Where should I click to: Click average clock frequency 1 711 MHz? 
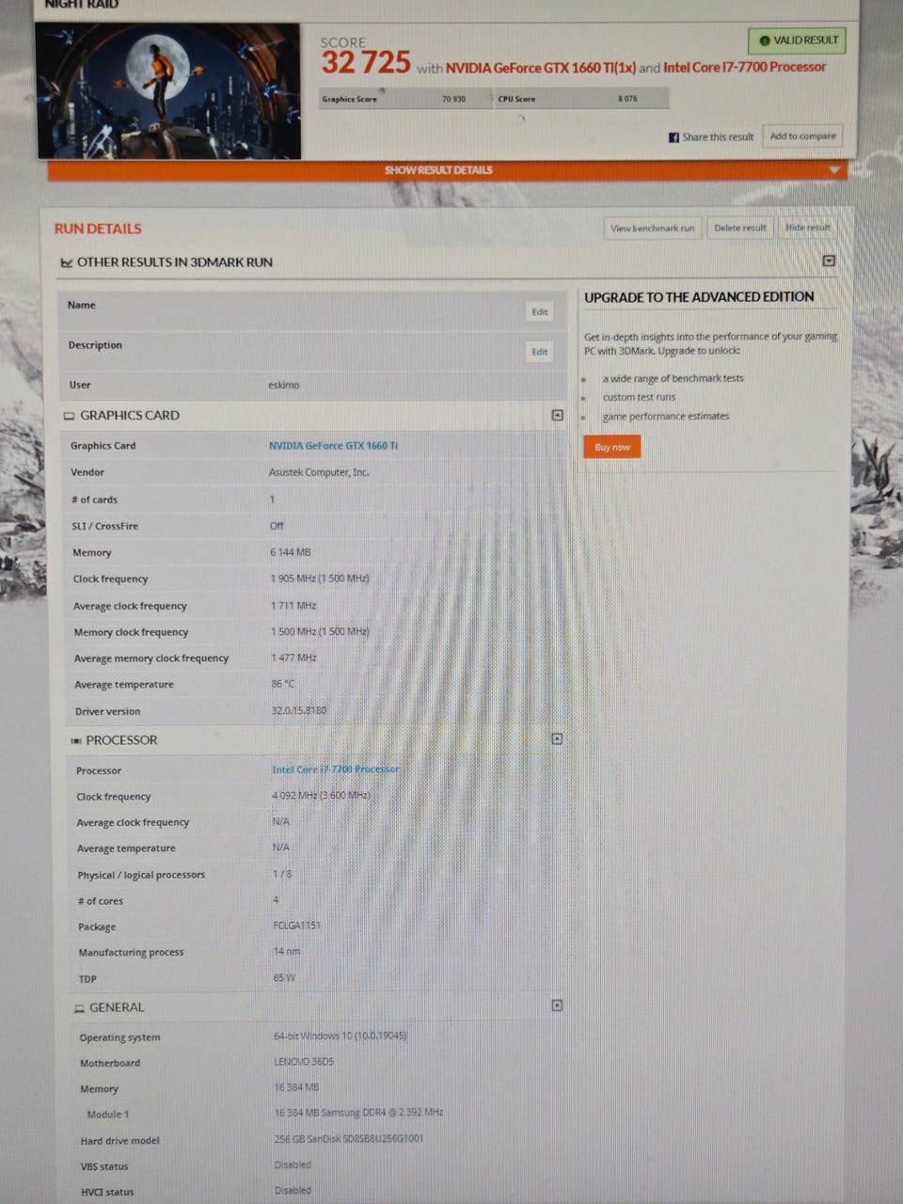point(293,606)
